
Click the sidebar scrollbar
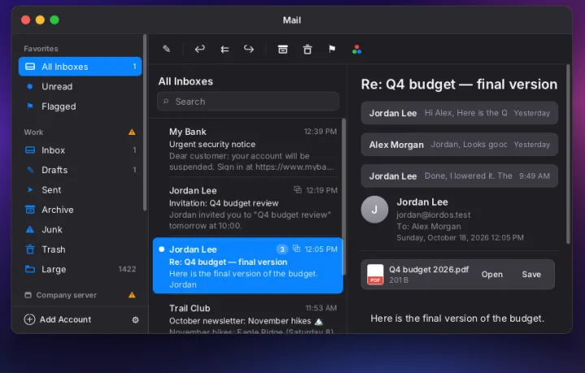pyautogui.click(x=145, y=123)
